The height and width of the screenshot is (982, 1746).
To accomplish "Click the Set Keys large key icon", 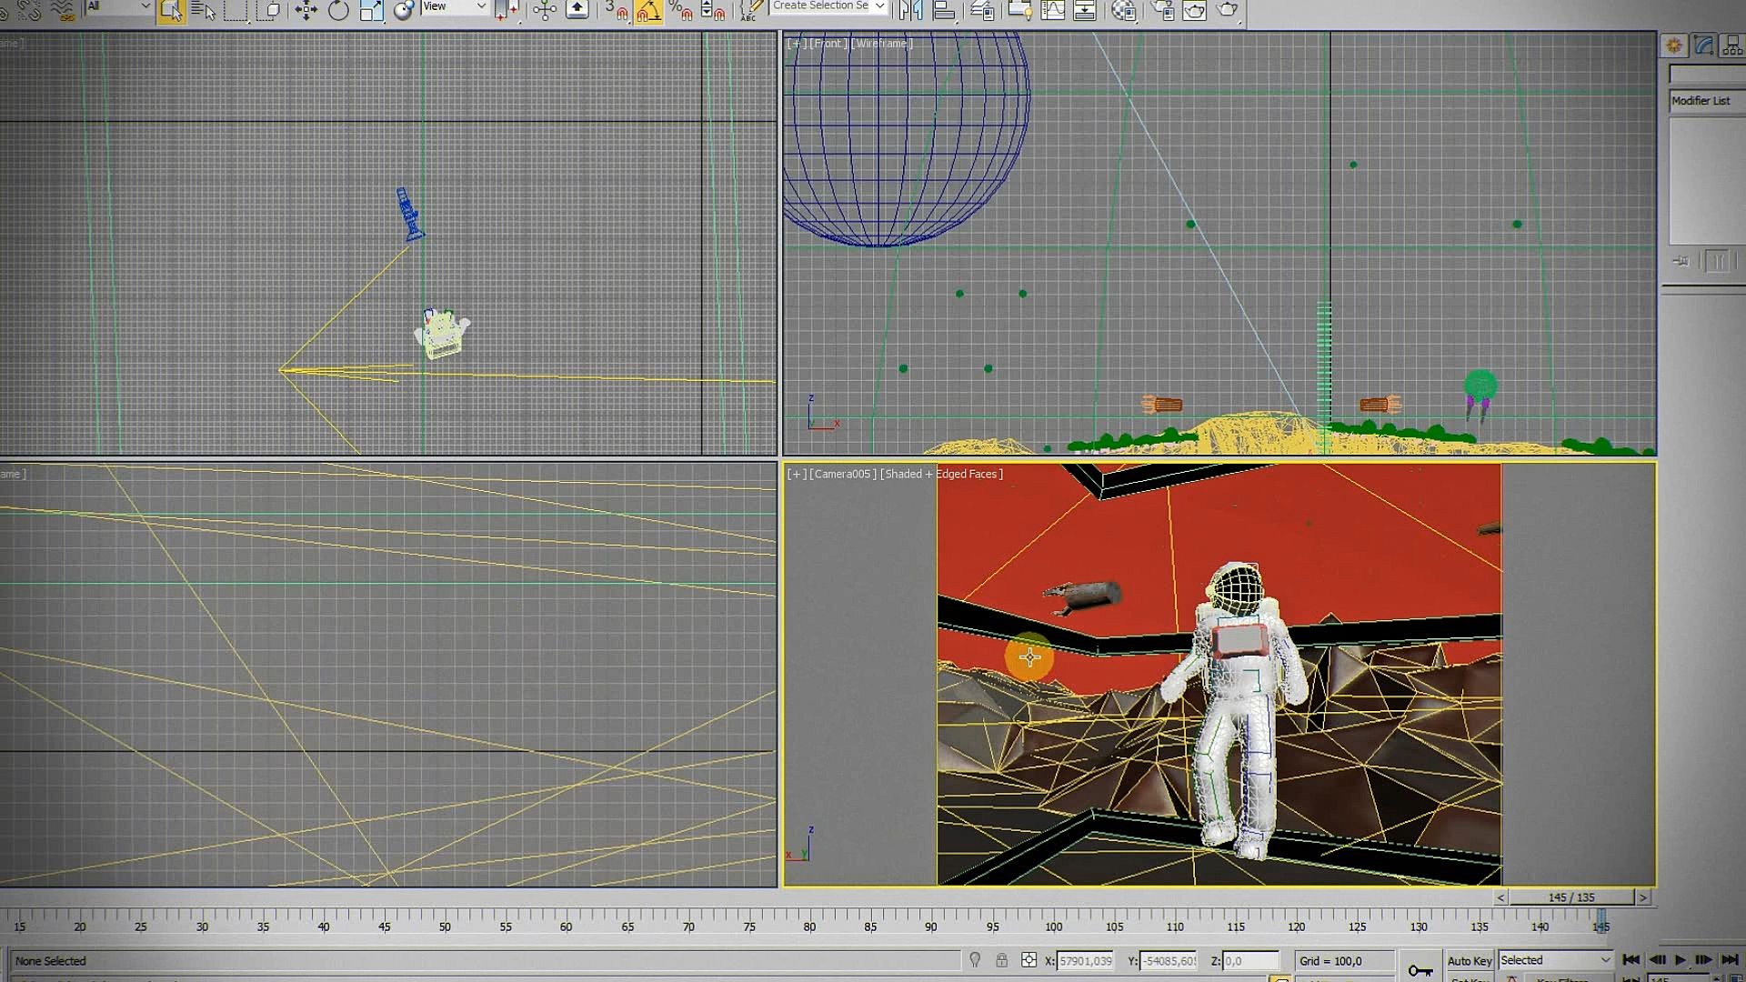I will (x=1420, y=970).
